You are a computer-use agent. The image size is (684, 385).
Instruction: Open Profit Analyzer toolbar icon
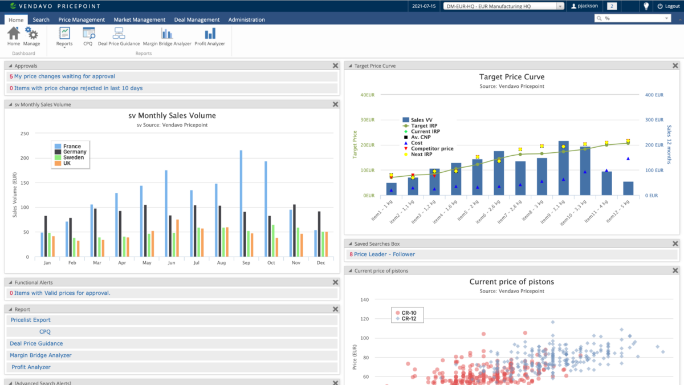coord(210,34)
